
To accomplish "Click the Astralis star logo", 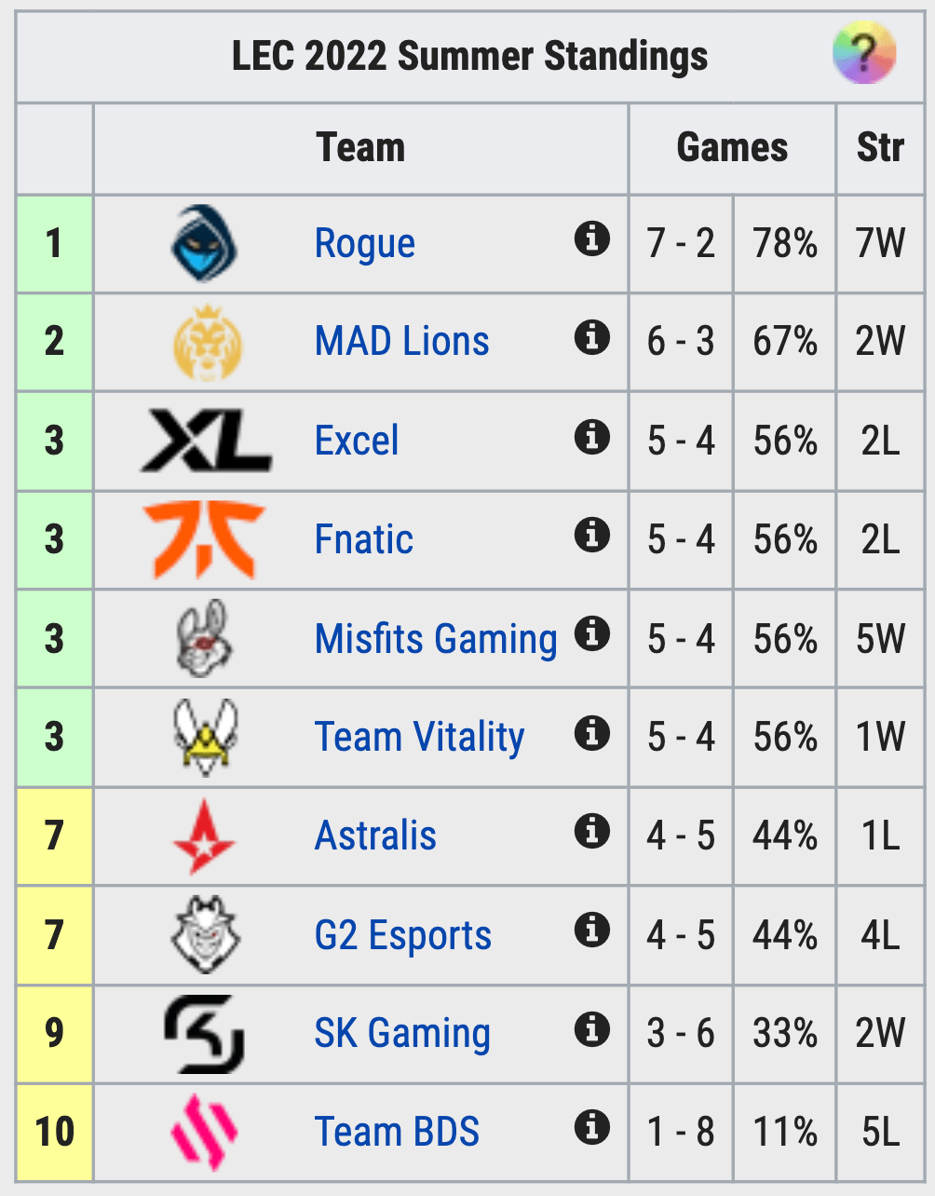I will point(204,836).
